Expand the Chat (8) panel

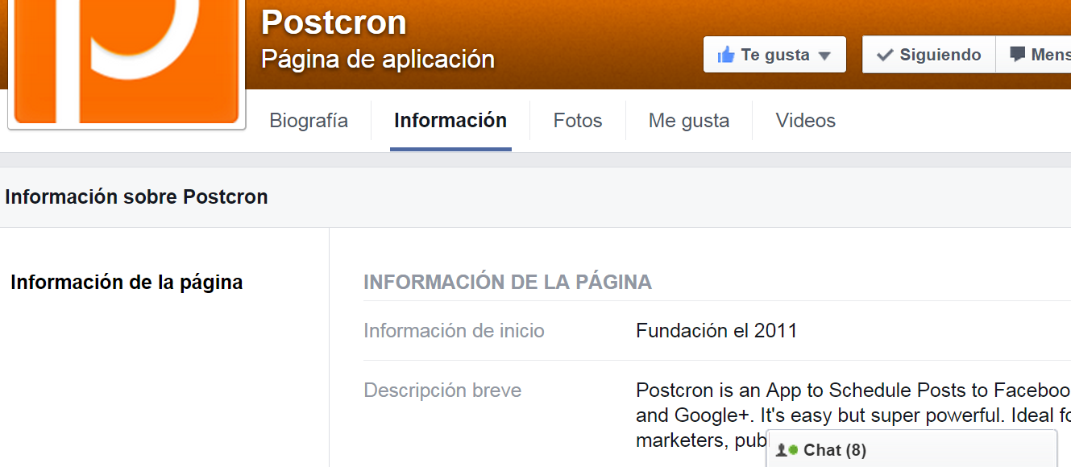tap(834, 450)
